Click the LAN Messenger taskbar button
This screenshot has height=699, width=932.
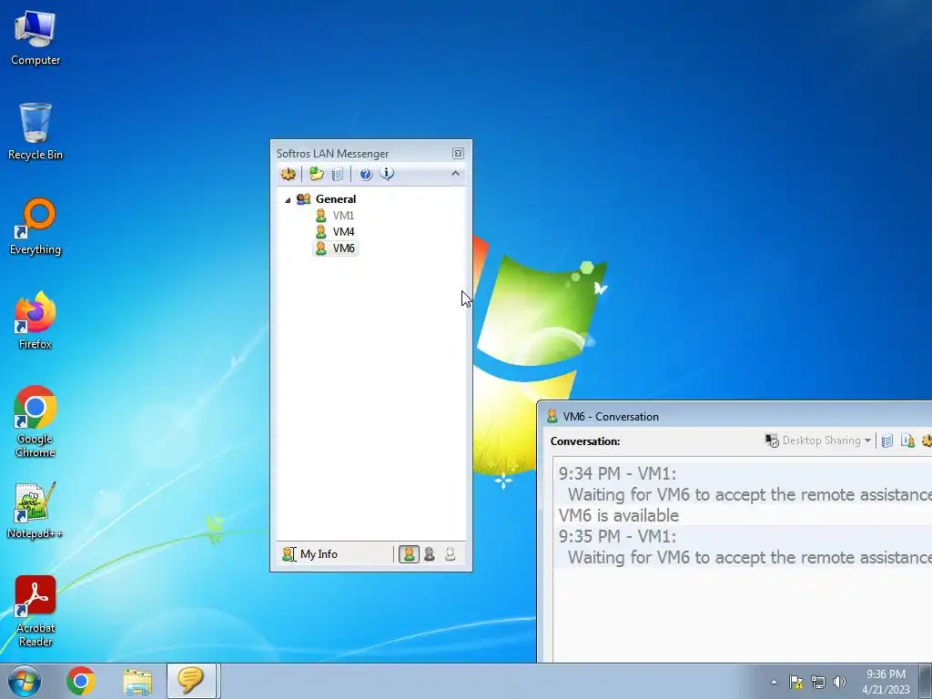coord(191,681)
